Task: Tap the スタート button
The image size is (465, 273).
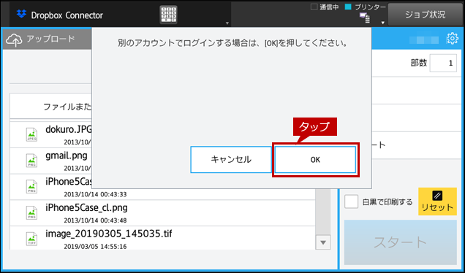Action: (401, 242)
